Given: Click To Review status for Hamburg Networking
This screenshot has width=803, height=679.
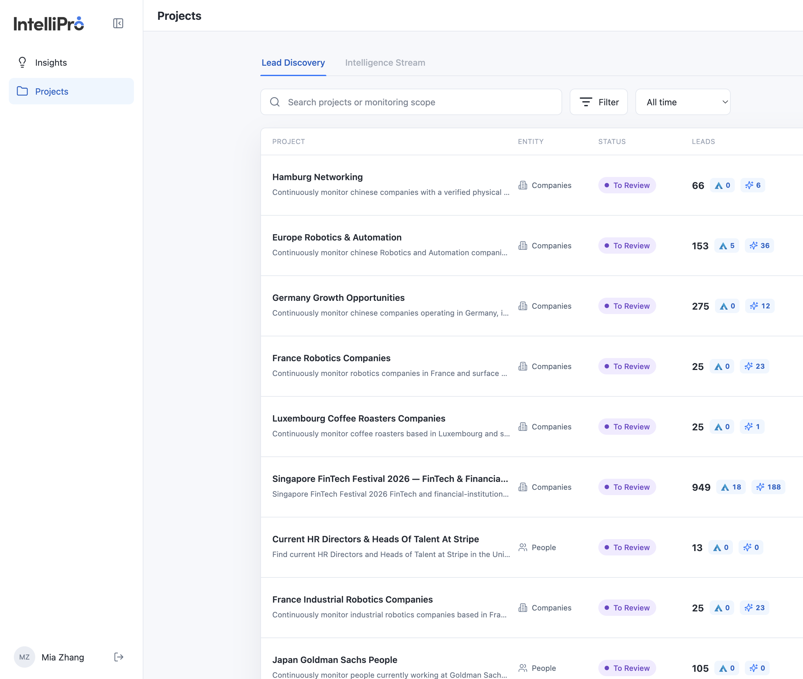Looking at the screenshot, I should click(627, 185).
